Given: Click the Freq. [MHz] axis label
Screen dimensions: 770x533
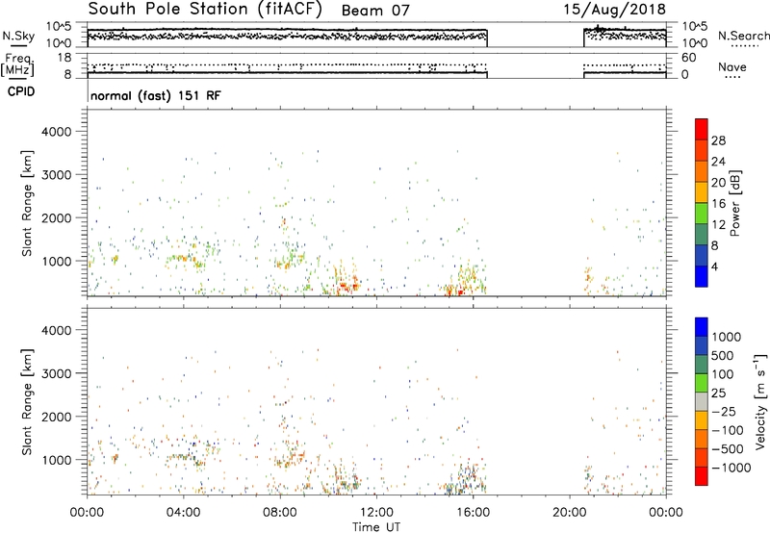Looking at the screenshot, I should click(x=17, y=64).
